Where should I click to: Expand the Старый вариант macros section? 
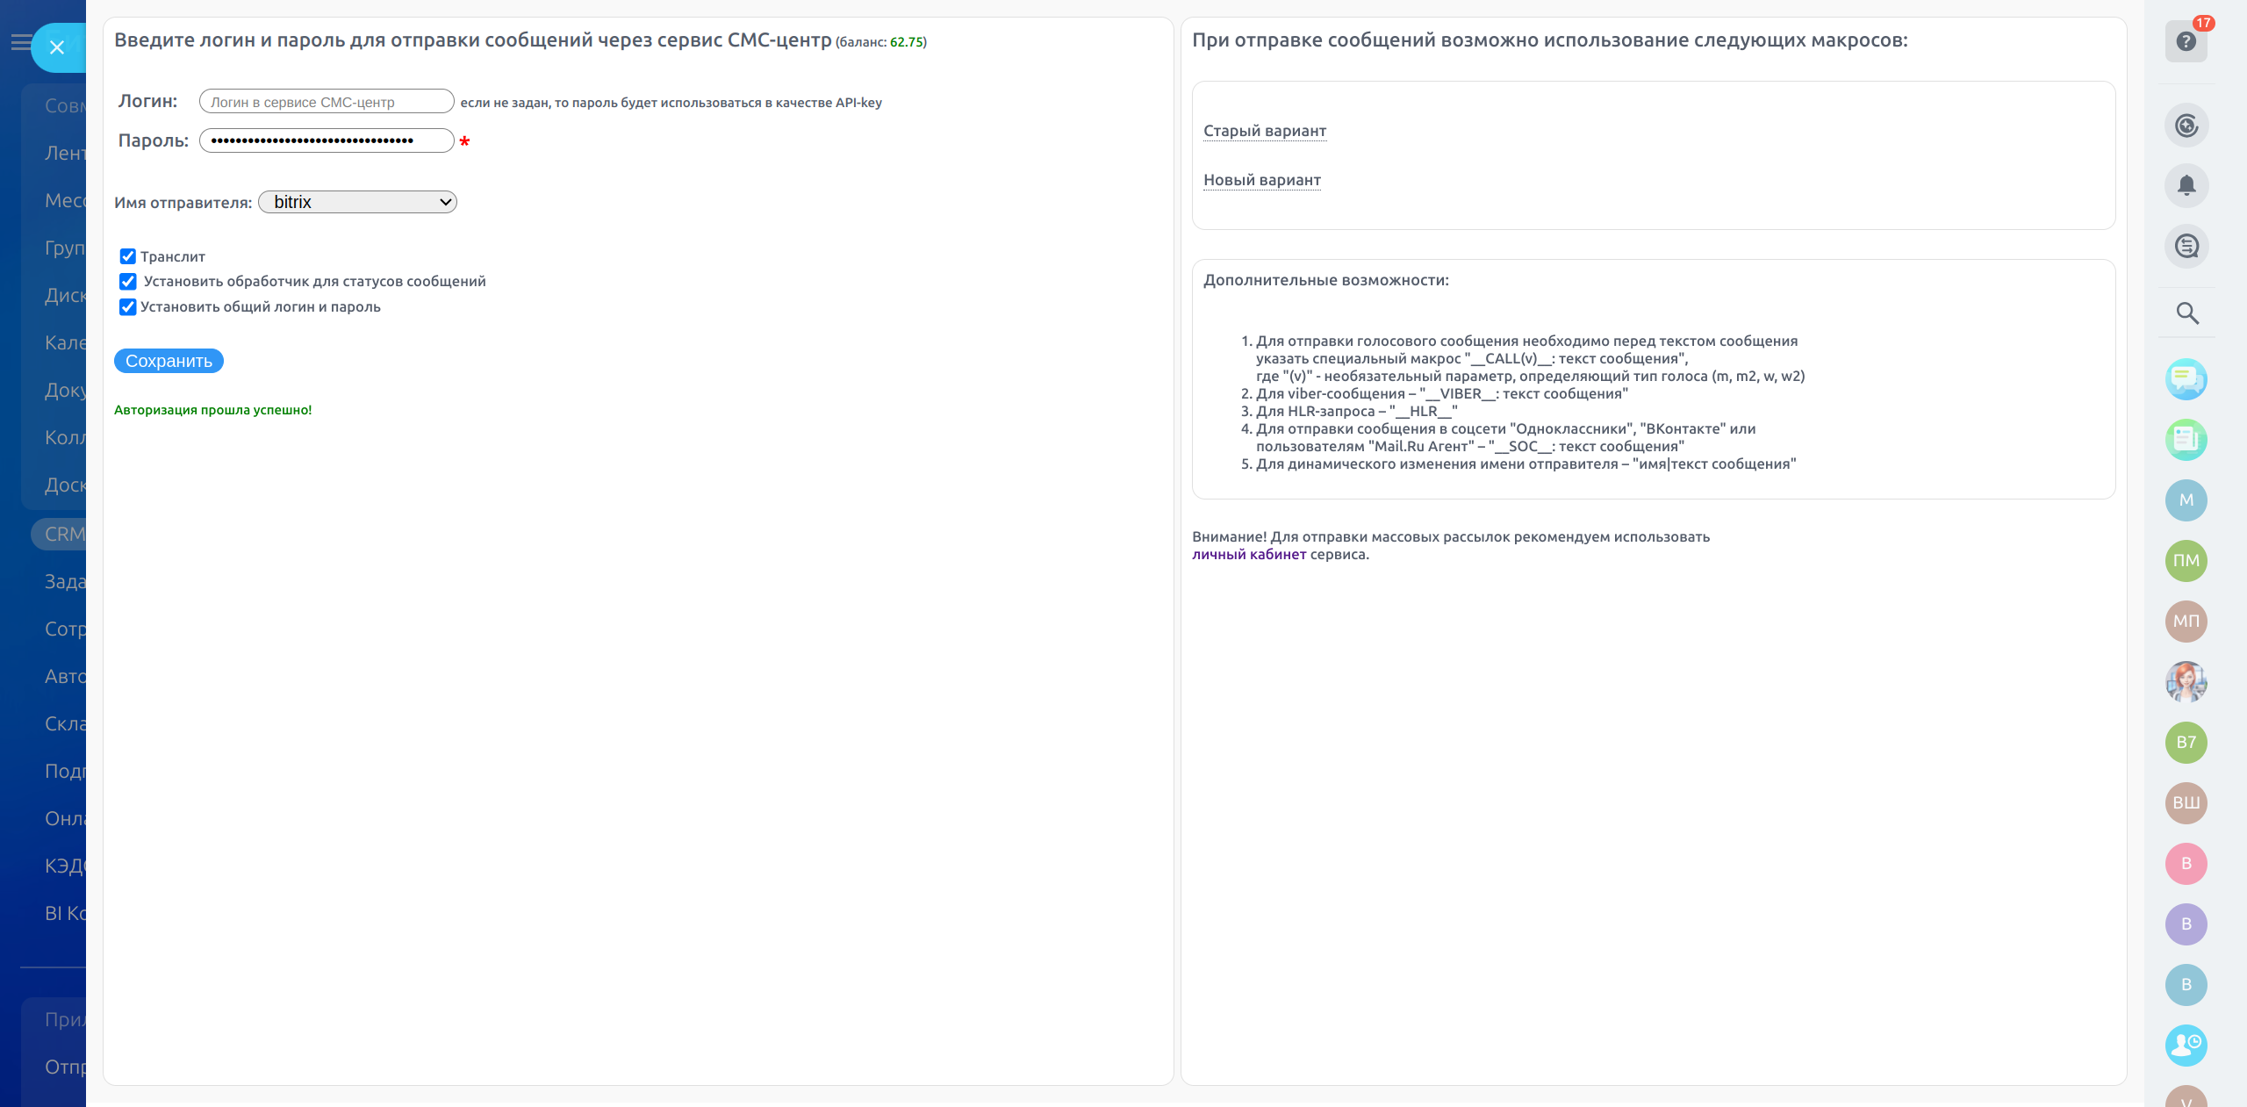[x=1264, y=131]
